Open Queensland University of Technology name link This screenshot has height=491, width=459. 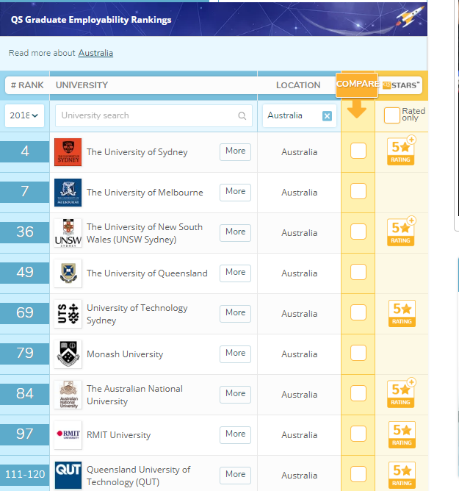point(138,476)
